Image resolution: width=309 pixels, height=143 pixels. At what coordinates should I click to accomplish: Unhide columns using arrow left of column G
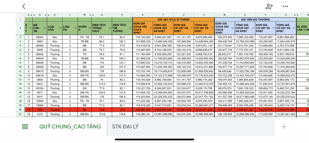(34, 15)
